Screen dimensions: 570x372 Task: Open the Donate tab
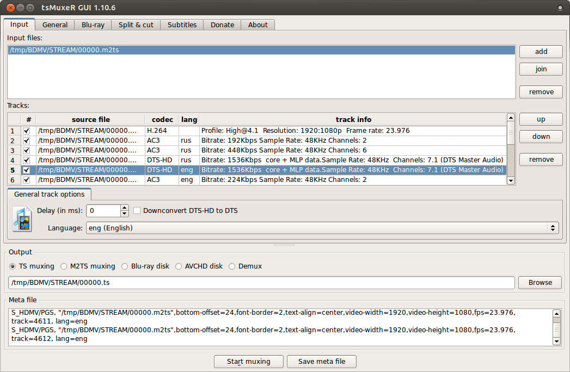(x=223, y=25)
